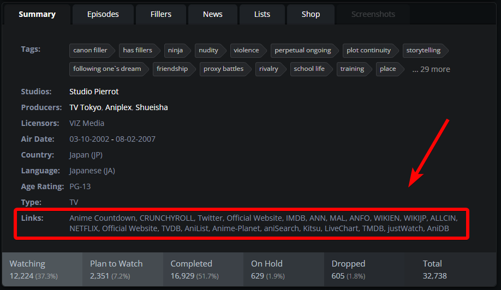Image resolution: width=501 pixels, height=290 pixels.
Task: Select the 'ninja' tag
Action: click(176, 50)
